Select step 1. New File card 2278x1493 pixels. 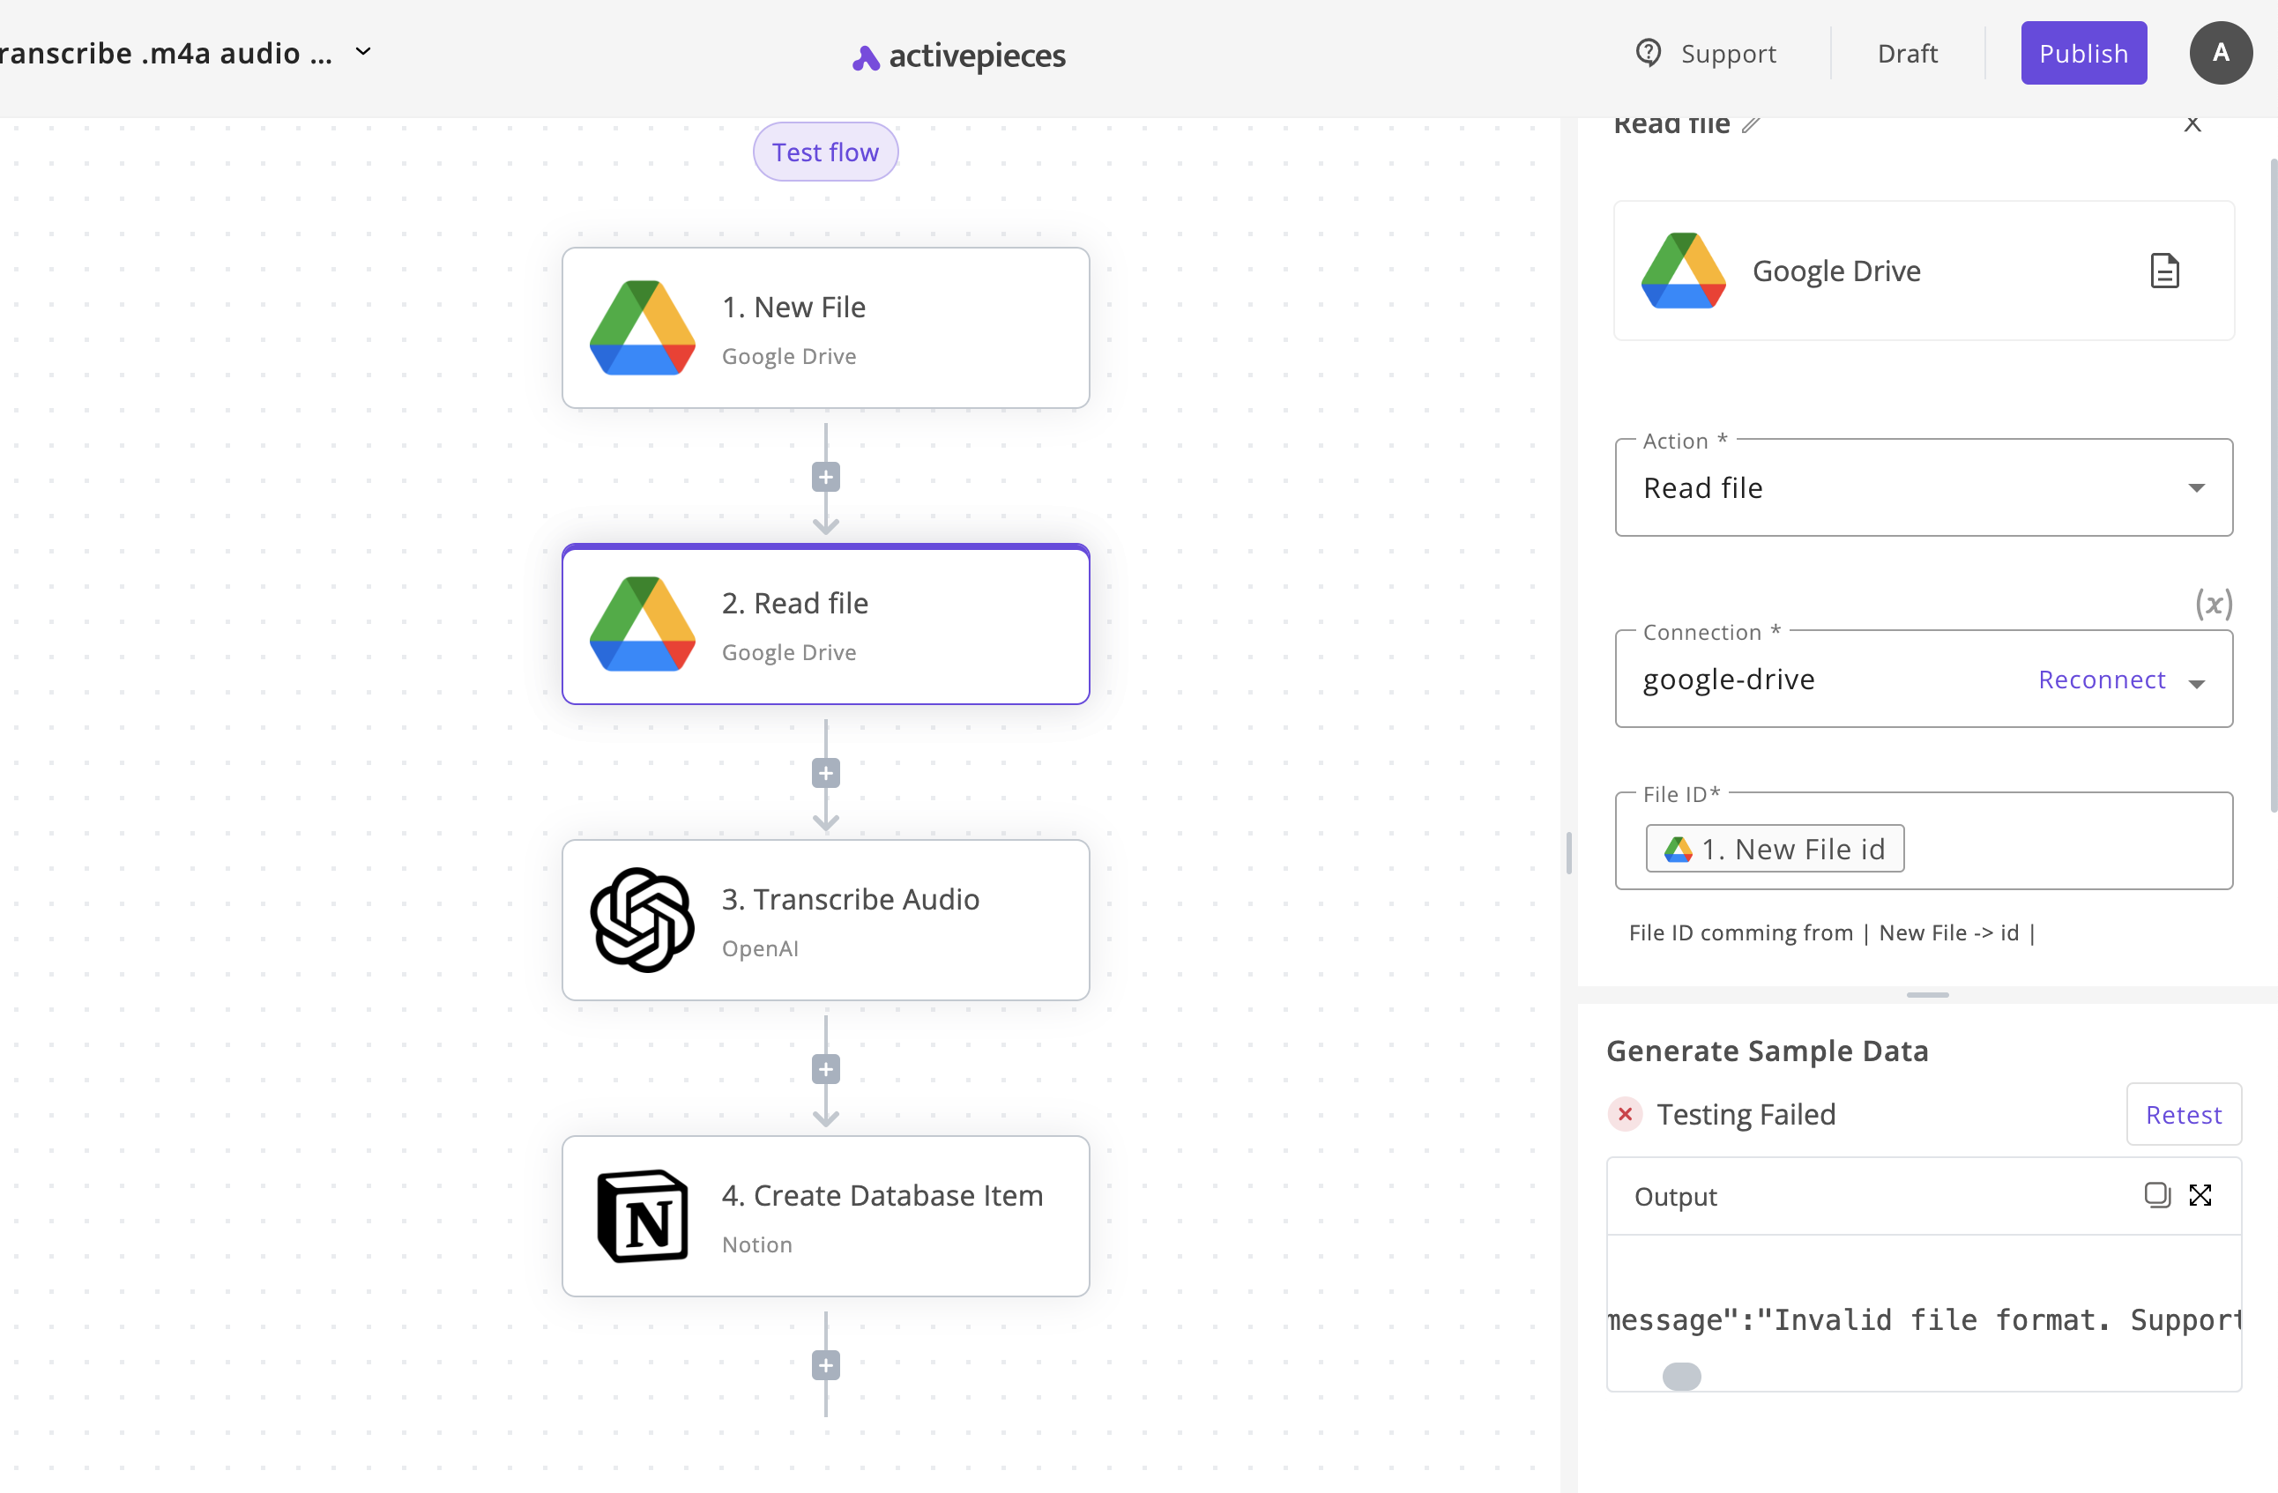(x=826, y=328)
